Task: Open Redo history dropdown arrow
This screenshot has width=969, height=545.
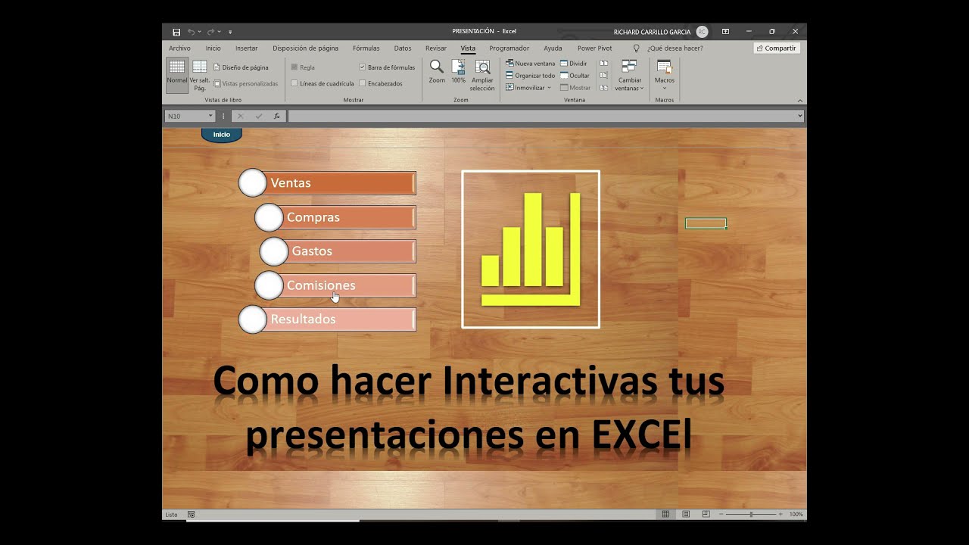Action: (x=219, y=32)
